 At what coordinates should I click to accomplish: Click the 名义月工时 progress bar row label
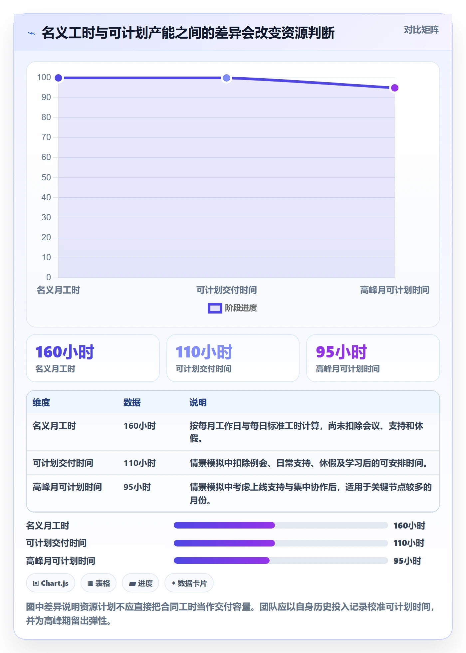point(48,526)
